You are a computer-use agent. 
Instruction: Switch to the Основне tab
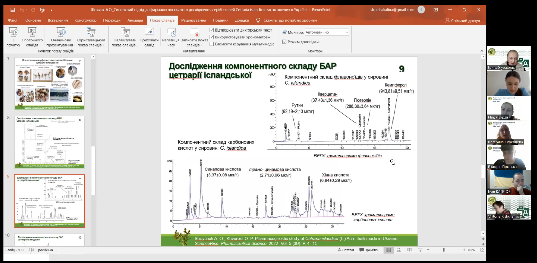(33, 20)
